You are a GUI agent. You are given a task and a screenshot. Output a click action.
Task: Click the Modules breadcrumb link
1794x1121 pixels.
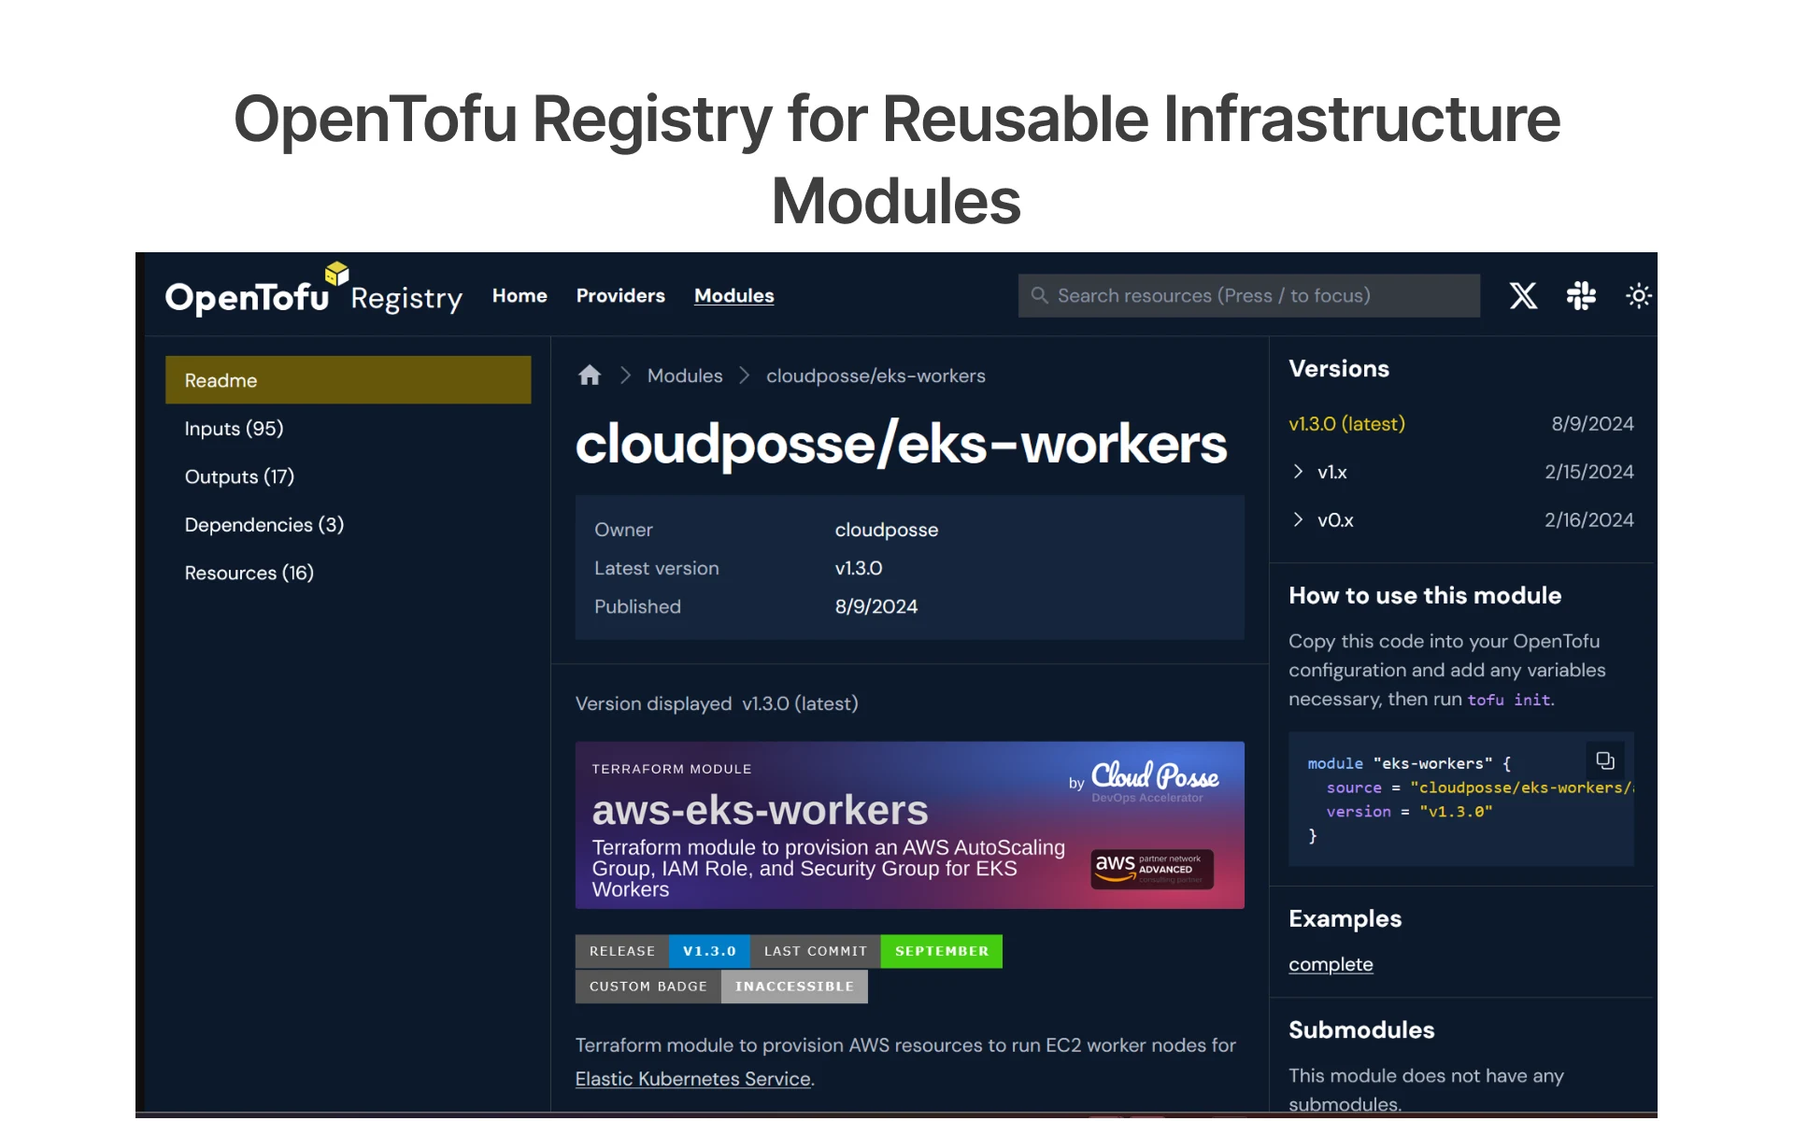[685, 376]
